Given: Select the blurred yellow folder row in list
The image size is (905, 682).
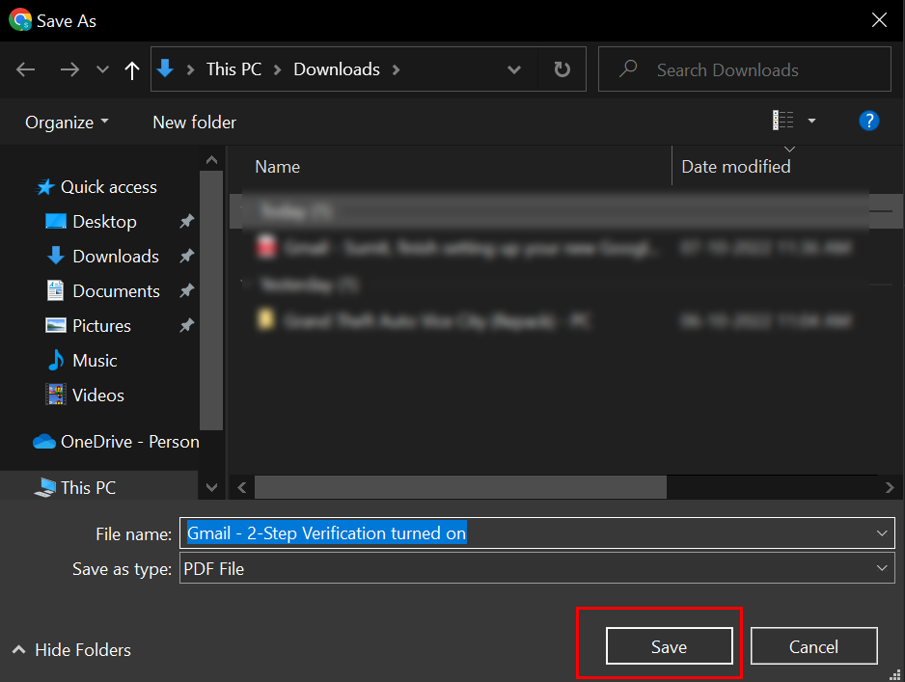Looking at the screenshot, I should pyautogui.click(x=553, y=320).
